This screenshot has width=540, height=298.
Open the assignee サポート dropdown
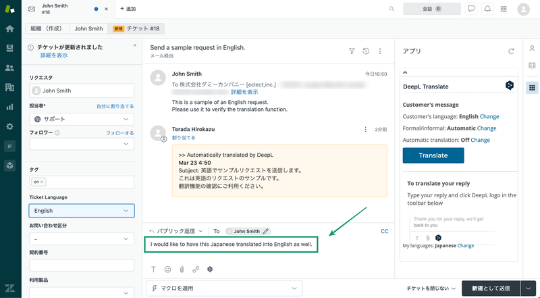(x=82, y=119)
